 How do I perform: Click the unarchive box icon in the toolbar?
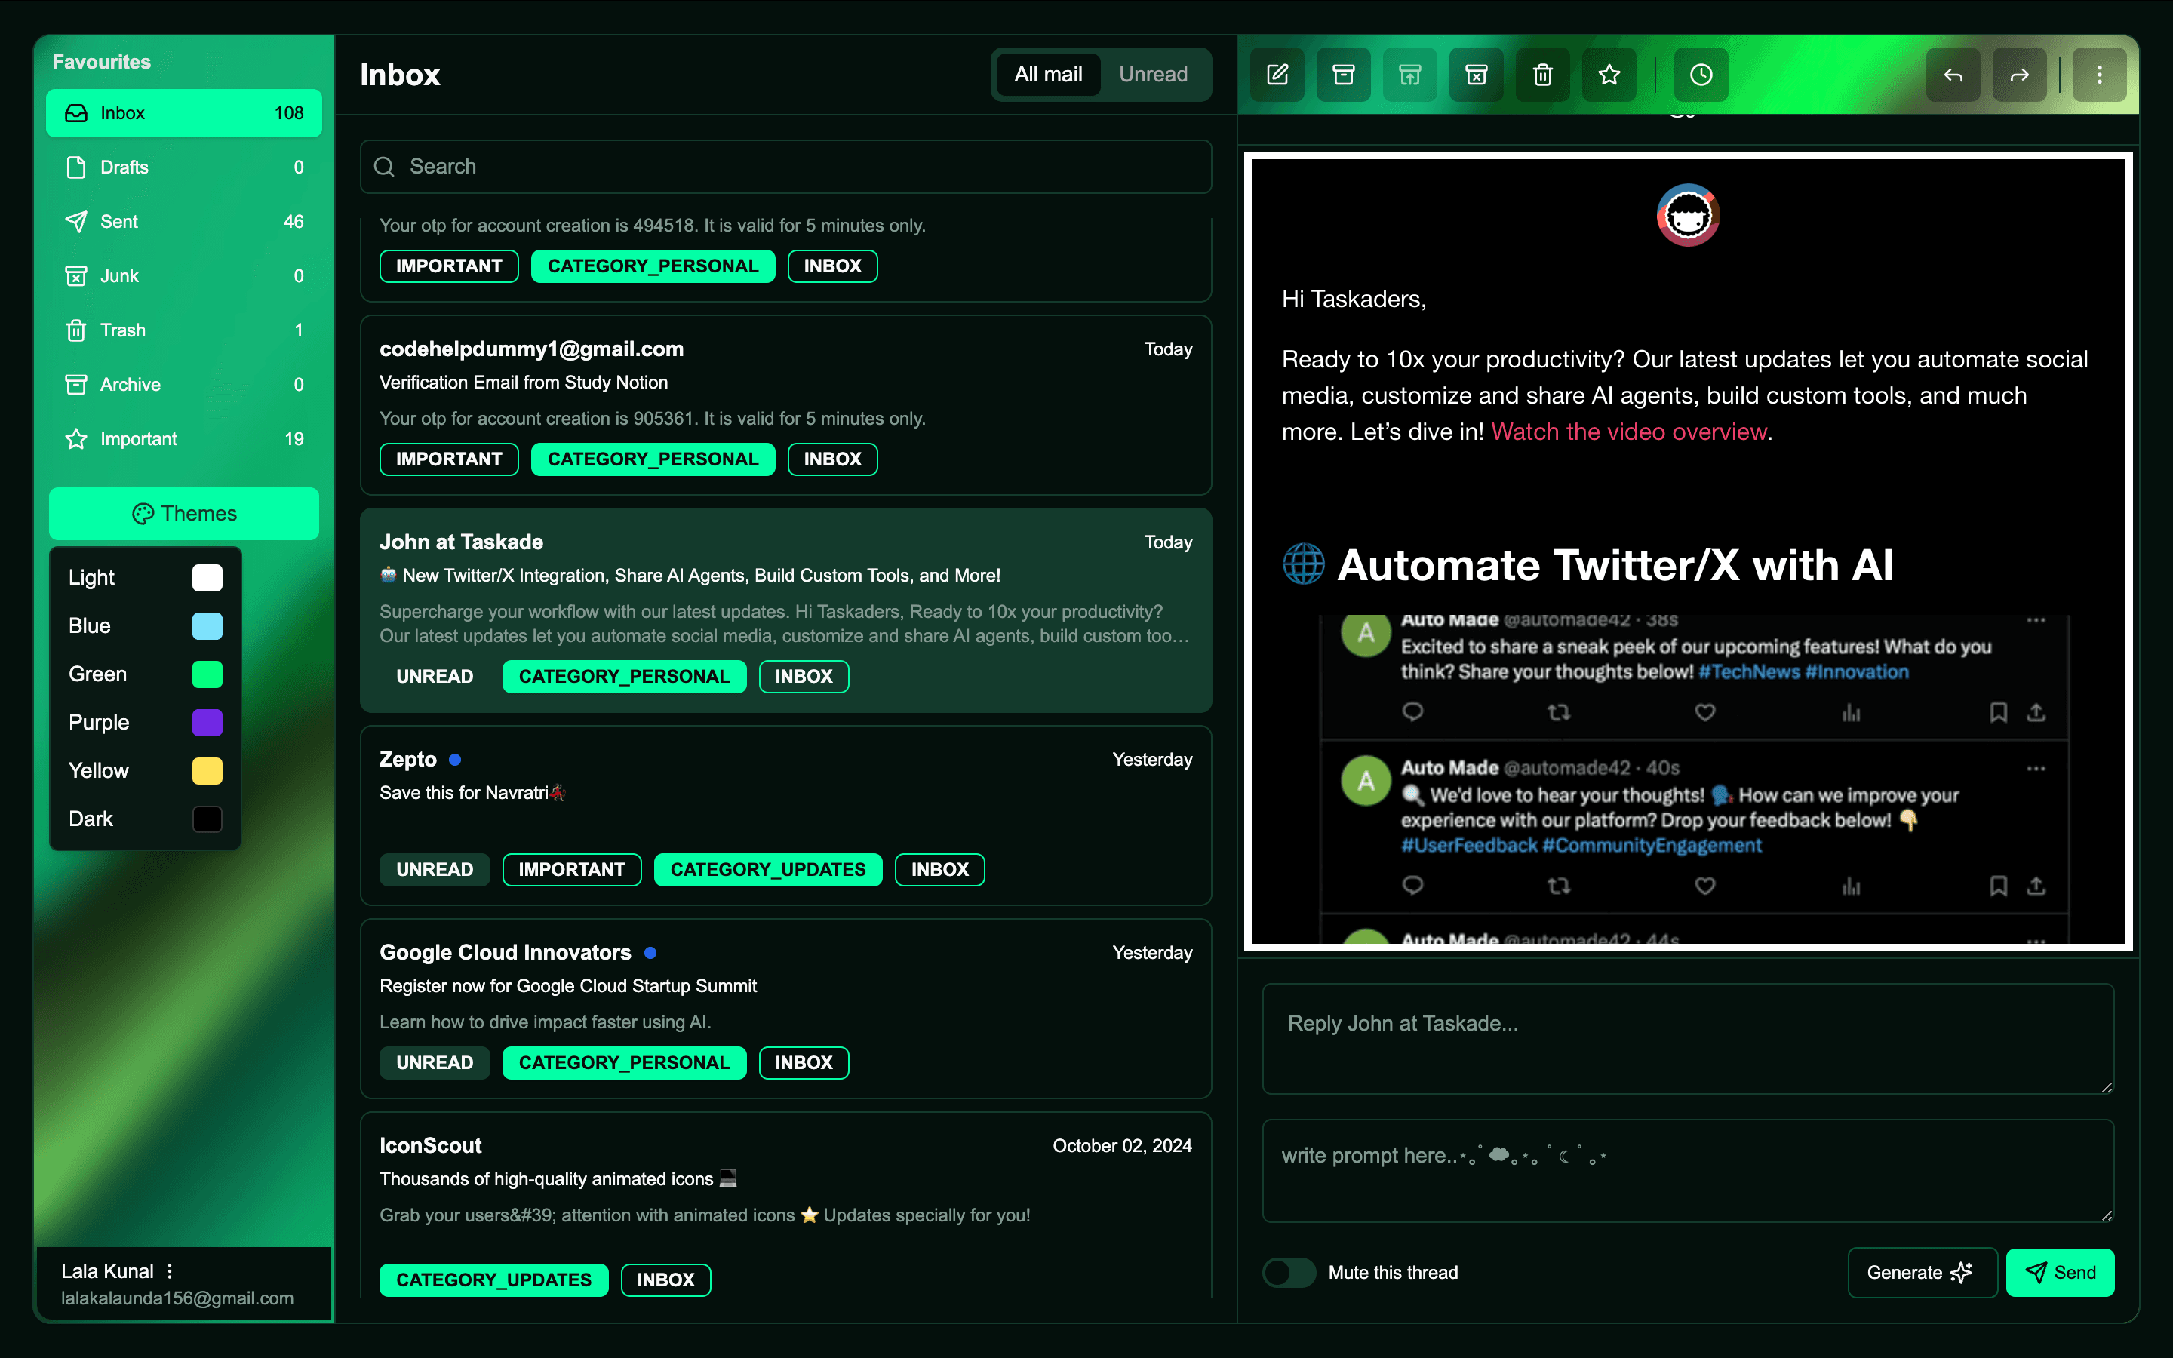(x=1409, y=75)
